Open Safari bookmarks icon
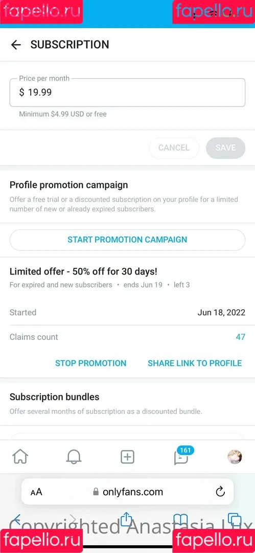The height and width of the screenshot is (553, 255). 180,520
